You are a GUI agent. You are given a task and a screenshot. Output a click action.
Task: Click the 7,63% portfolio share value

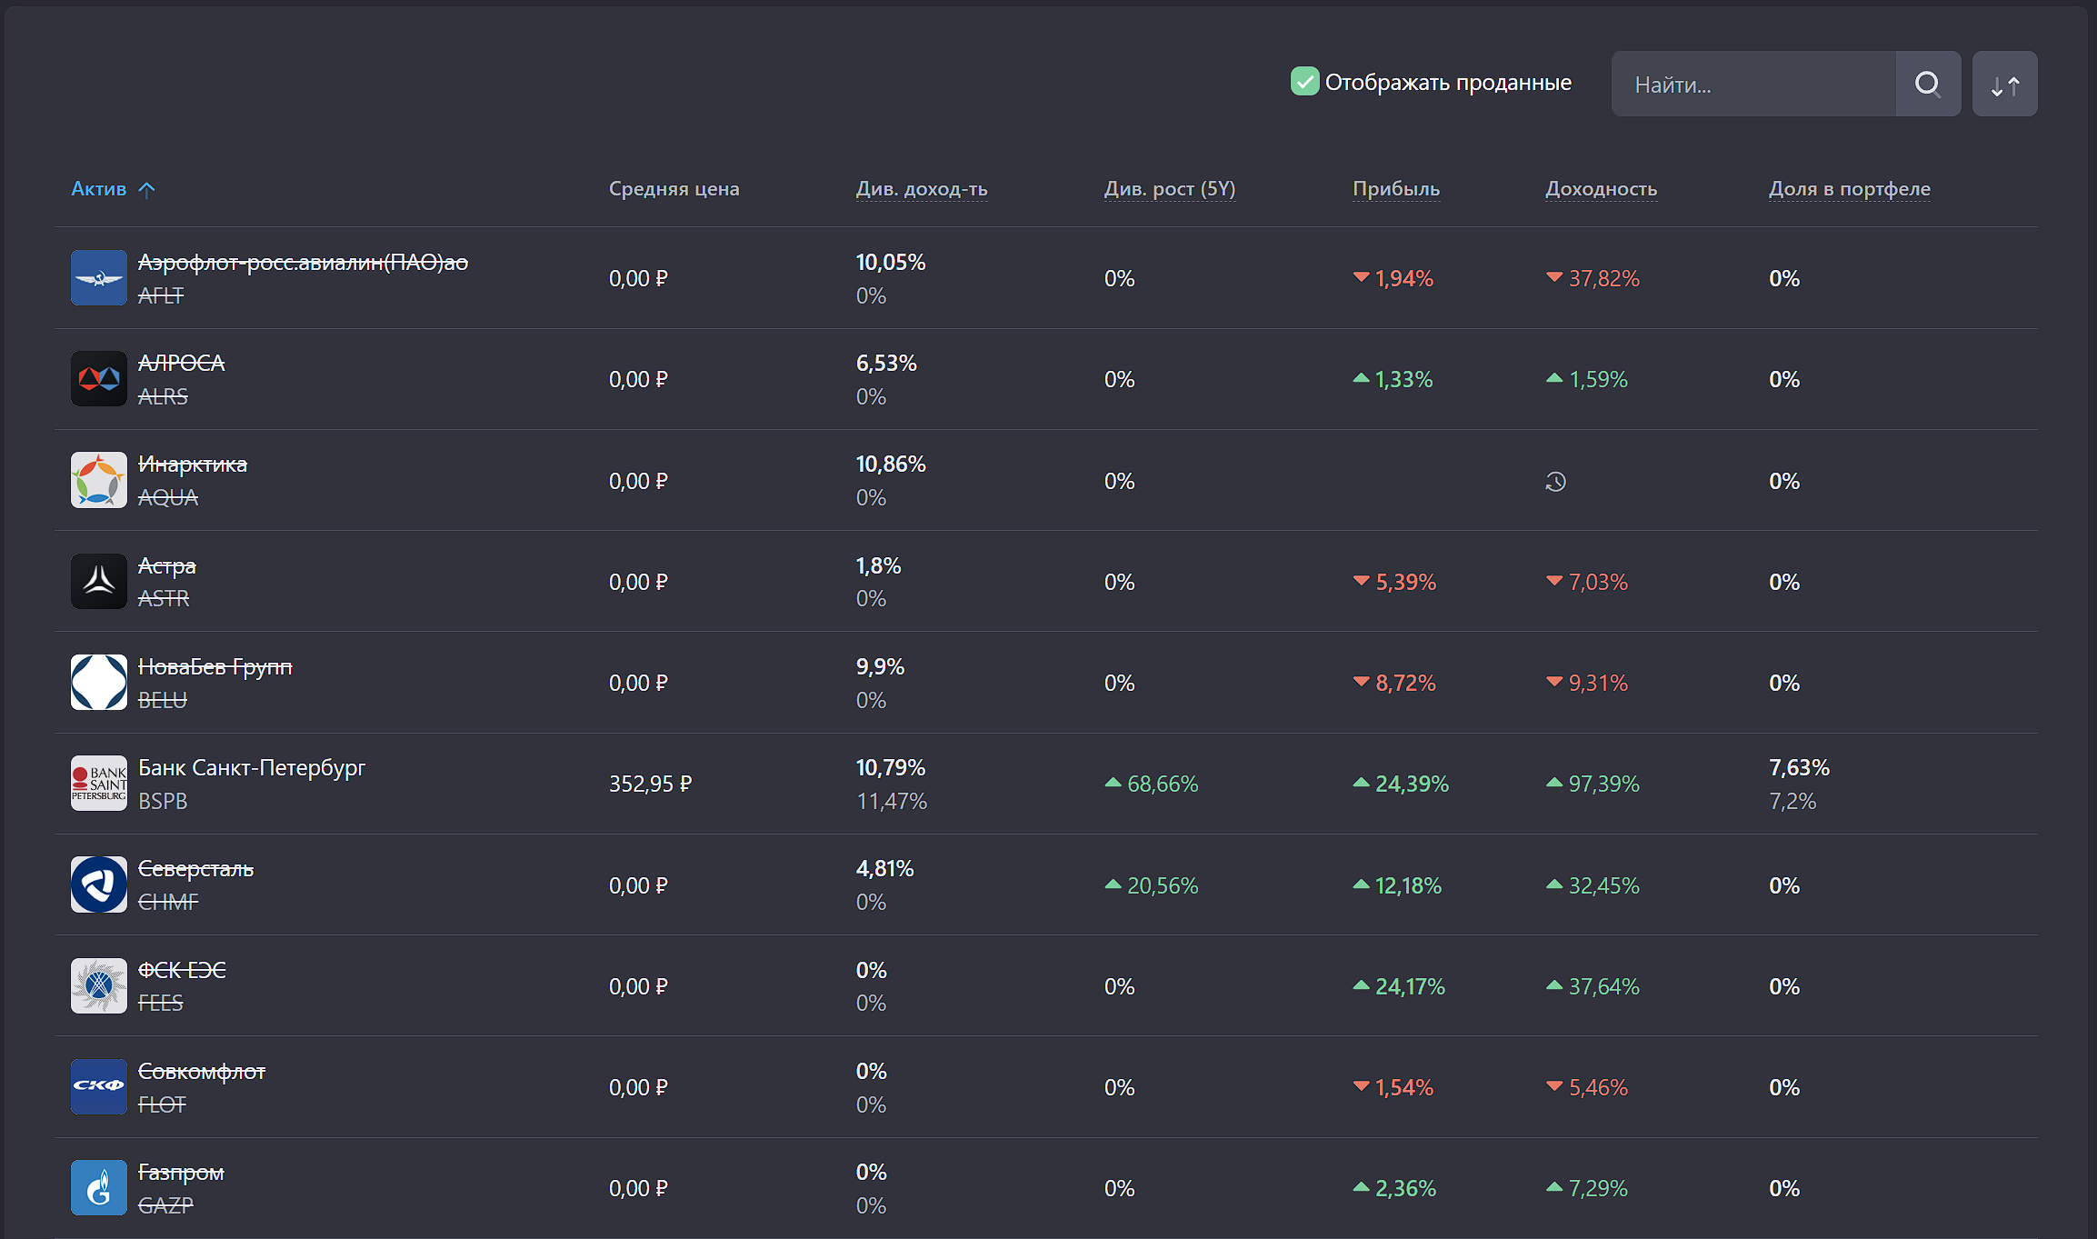click(x=1799, y=767)
